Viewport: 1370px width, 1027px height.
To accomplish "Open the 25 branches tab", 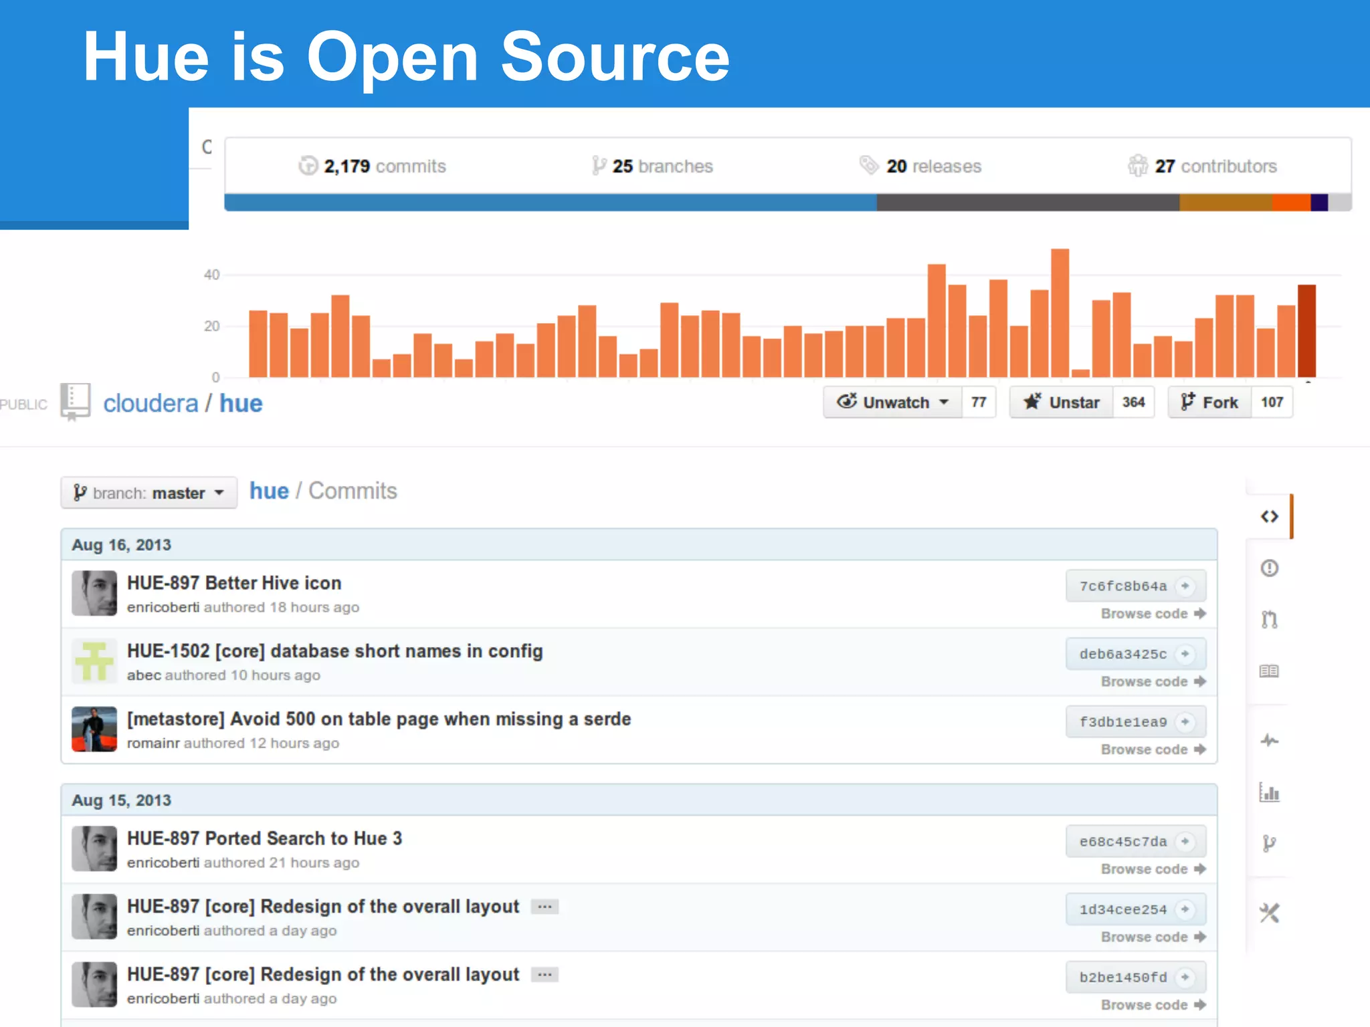I will [653, 166].
